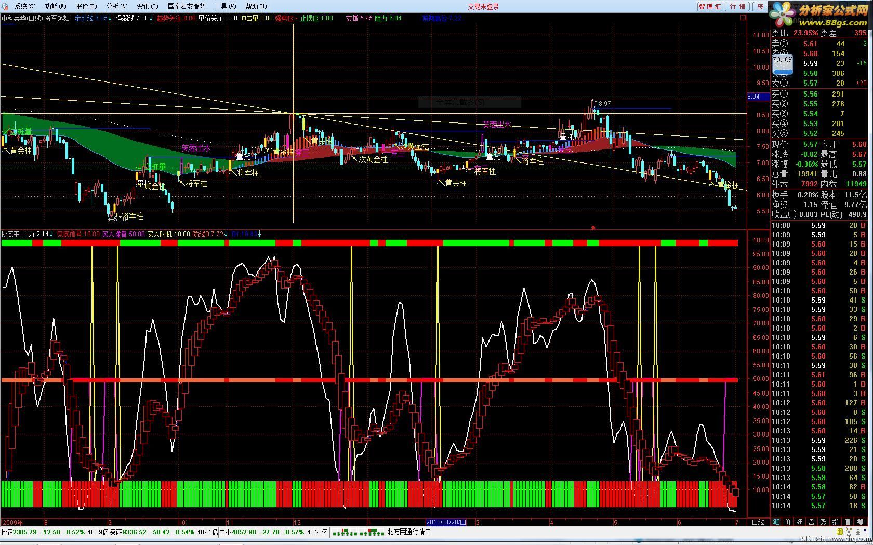Click the 支撑:5.95 readout
This screenshot has height=545, width=873.
pos(359,18)
